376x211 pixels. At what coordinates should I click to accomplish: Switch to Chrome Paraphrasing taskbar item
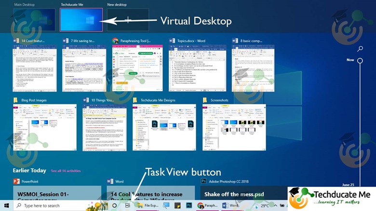click(207, 205)
